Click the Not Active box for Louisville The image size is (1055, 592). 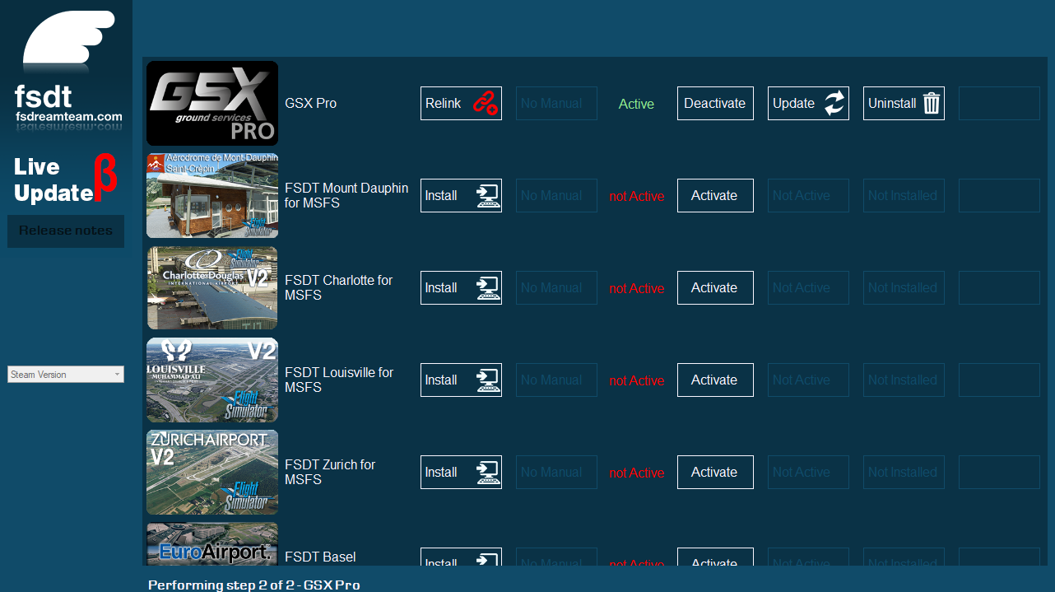tap(808, 380)
